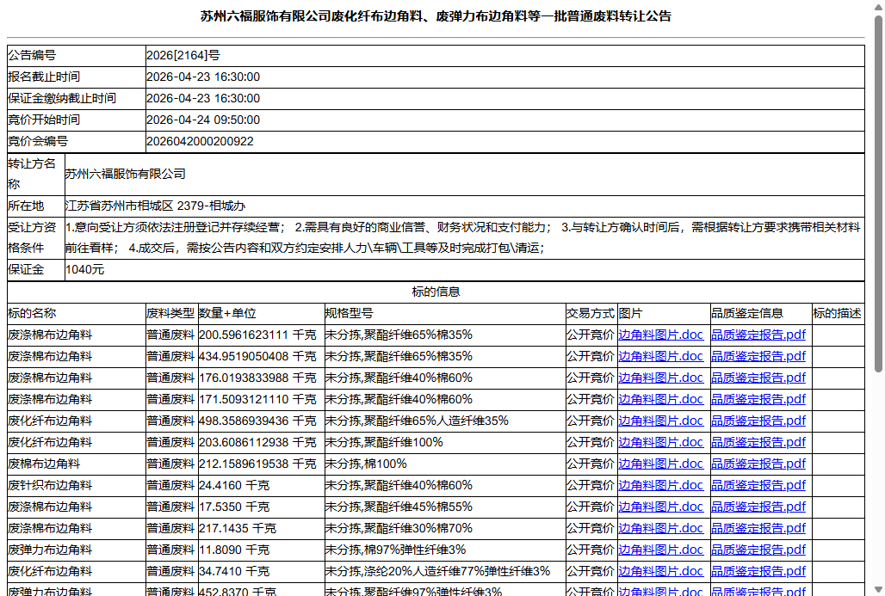
Task: Click bidding start time 2026-04-24 09:50:00
Action: (203, 120)
